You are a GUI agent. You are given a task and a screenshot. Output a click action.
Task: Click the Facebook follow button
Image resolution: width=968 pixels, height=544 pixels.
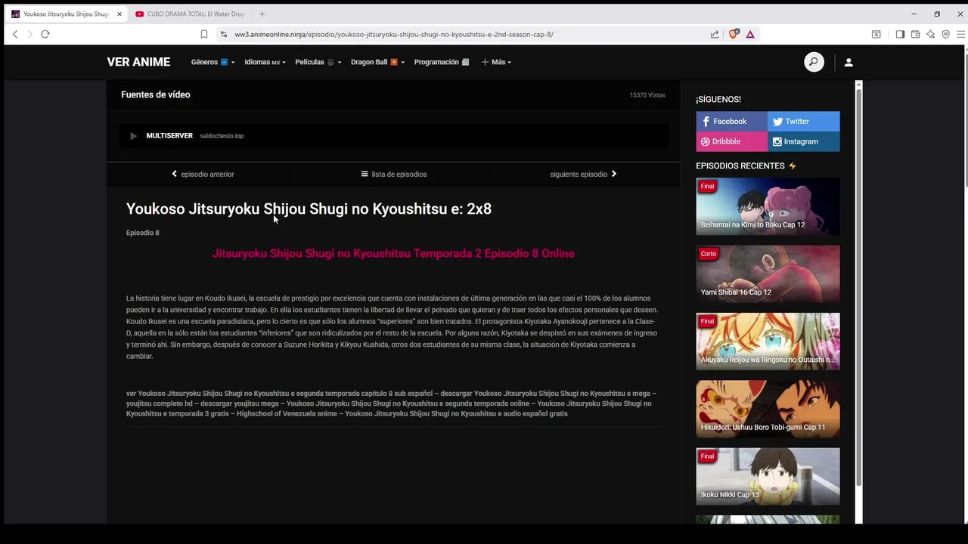coord(731,121)
